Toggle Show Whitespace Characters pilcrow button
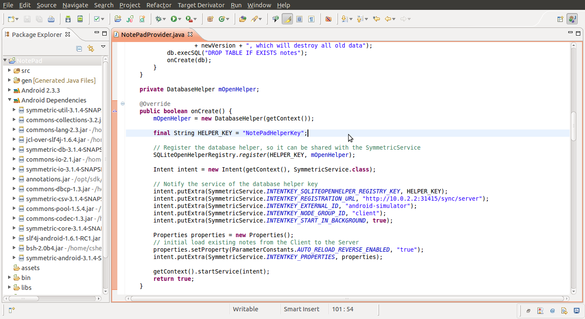The width and height of the screenshot is (585, 319). click(x=311, y=19)
